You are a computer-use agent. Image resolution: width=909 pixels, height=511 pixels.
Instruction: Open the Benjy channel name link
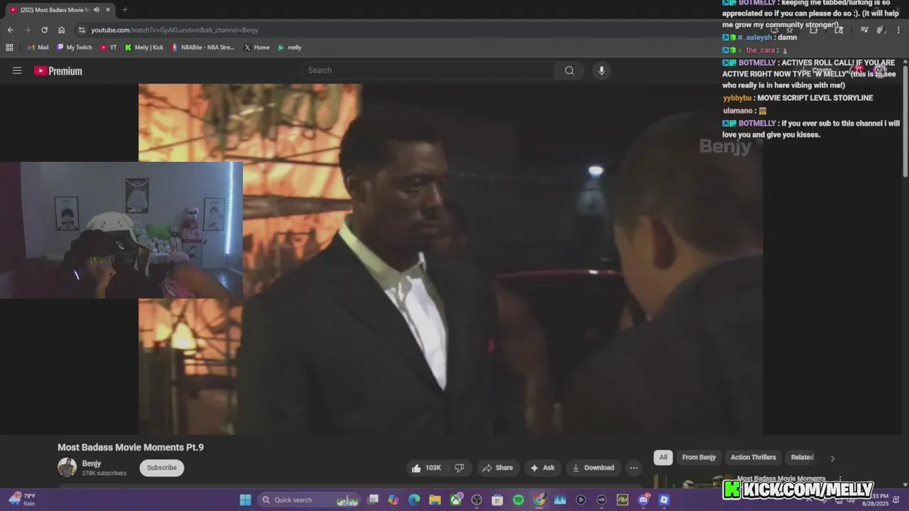(x=92, y=463)
